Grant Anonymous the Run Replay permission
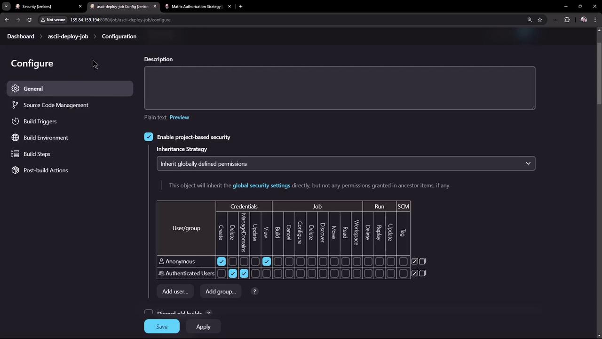The width and height of the screenshot is (602, 339). [380, 261]
